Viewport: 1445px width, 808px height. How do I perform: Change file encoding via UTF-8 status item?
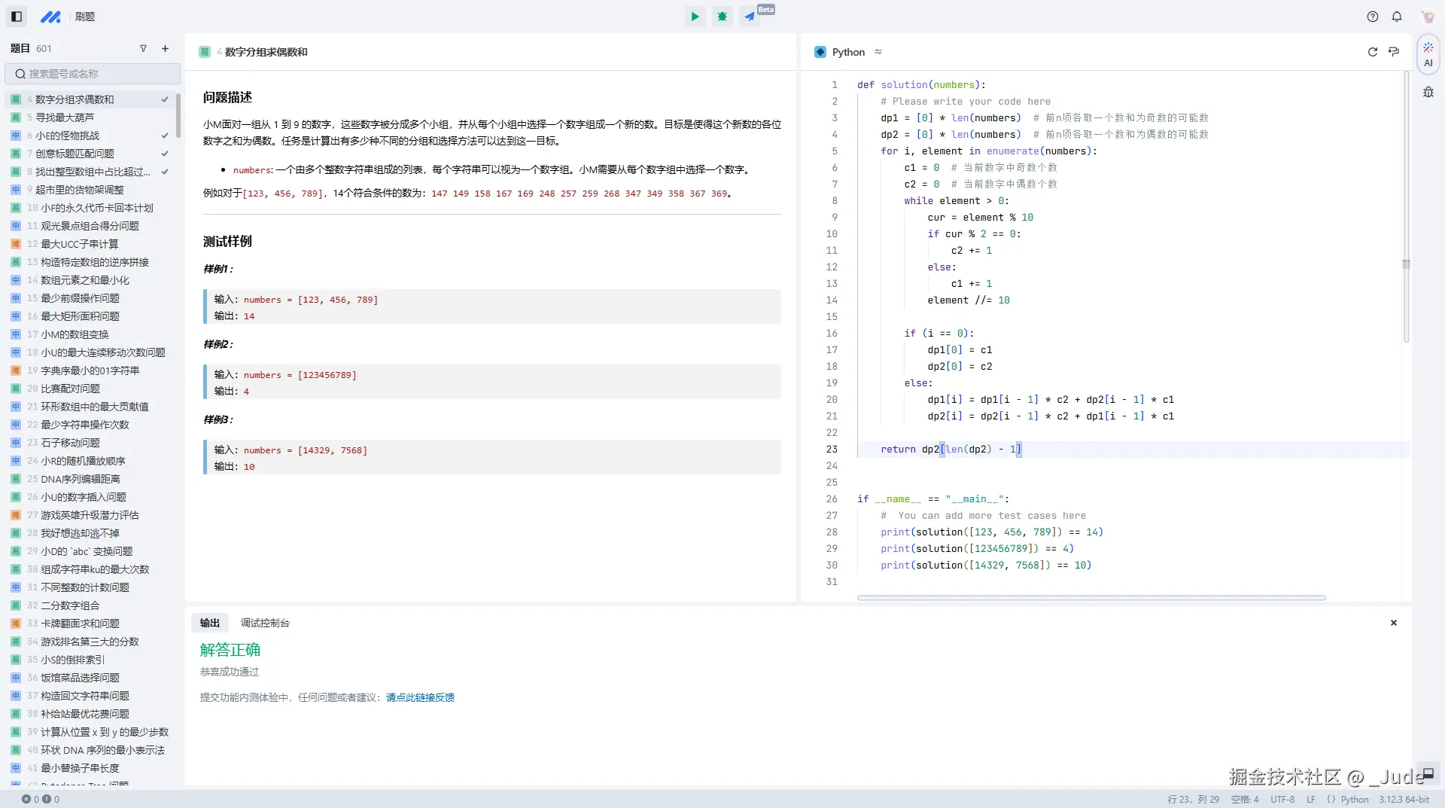click(x=1282, y=800)
